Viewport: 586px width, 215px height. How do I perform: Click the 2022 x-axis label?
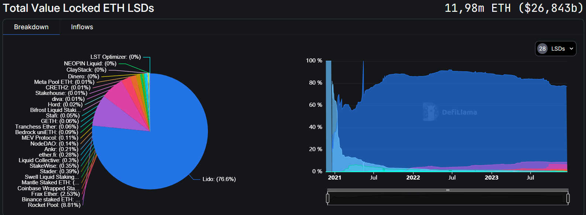(x=413, y=178)
